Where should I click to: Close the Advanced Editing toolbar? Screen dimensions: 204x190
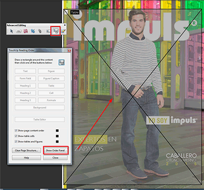coord(65,25)
